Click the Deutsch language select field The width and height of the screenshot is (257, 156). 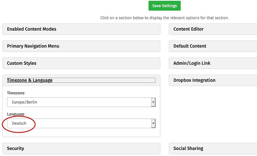click(x=78, y=123)
